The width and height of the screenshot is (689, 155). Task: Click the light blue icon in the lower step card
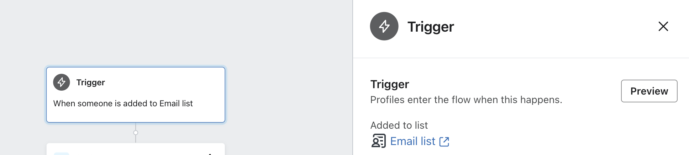[61, 153]
